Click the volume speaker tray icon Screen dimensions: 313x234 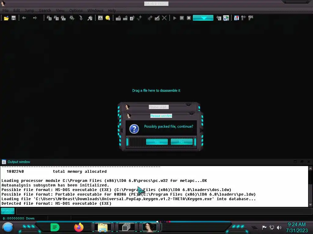point(279,227)
